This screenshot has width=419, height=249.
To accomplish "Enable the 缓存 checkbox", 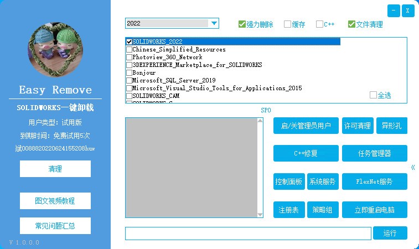I will [x=287, y=24].
